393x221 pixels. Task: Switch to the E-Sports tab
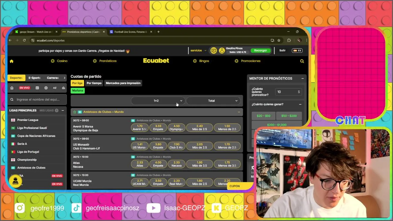coord(34,78)
